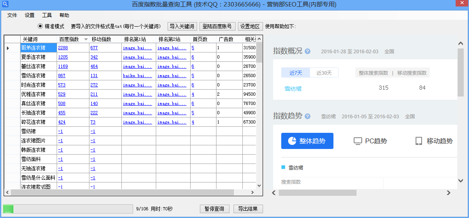
Task: Switch to the 近7天 tab
Action: [295, 73]
